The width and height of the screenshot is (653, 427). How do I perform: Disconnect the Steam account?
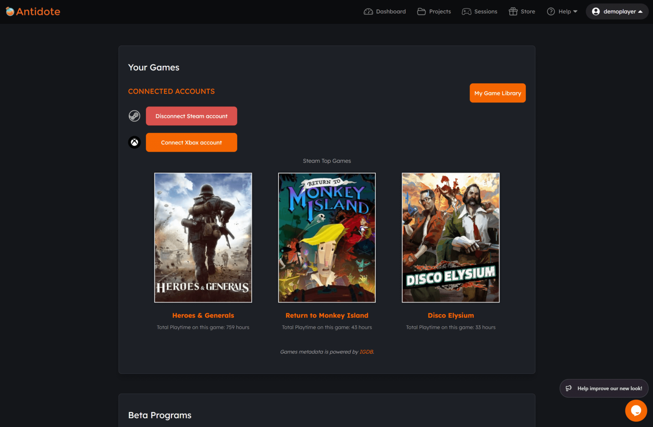(x=191, y=116)
